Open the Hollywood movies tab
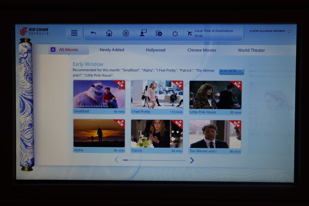 pyautogui.click(x=155, y=50)
